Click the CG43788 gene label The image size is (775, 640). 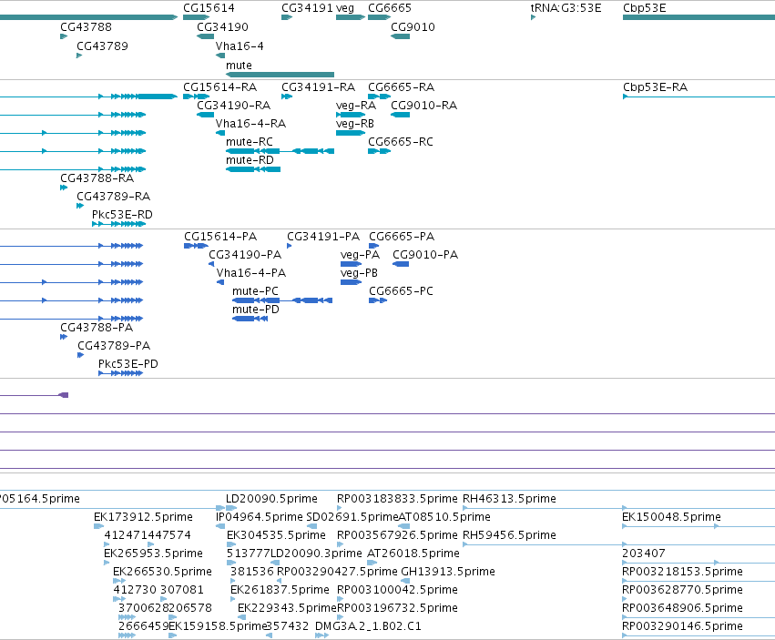86,27
